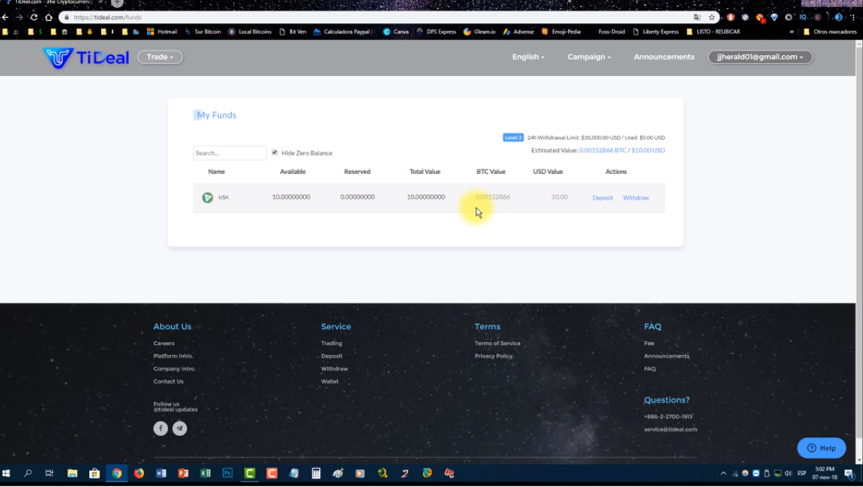Open the Otros marcadores bookmarks folder
The width and height of the screenshot is (863, 487).
pos(829,32)
